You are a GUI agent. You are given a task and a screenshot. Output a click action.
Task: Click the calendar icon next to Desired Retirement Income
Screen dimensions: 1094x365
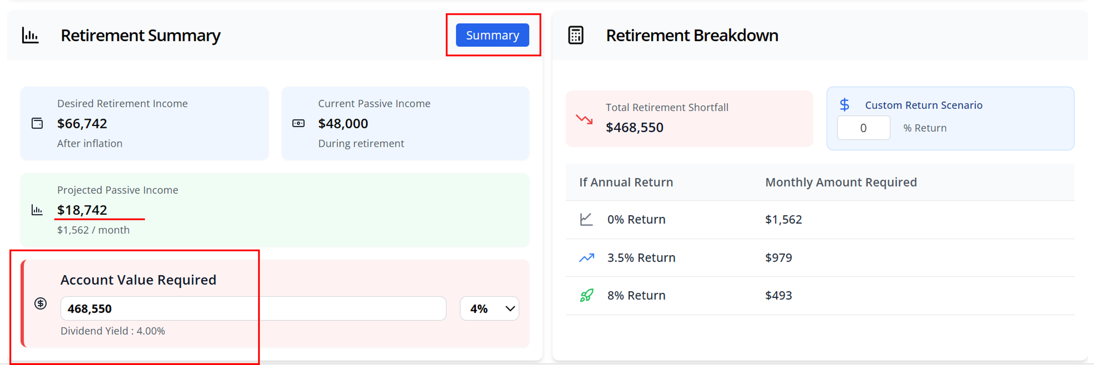[x=37, y=123]
